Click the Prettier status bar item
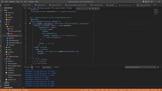The height and width of the screenshot is (91, 162). 154,90
